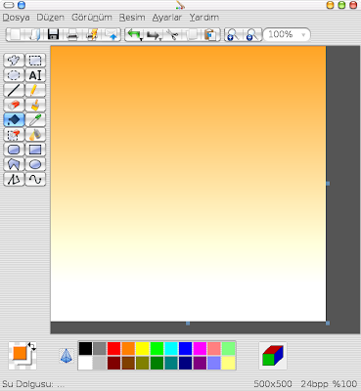Click the Mail envelope toolbar icon

(112, 34)
